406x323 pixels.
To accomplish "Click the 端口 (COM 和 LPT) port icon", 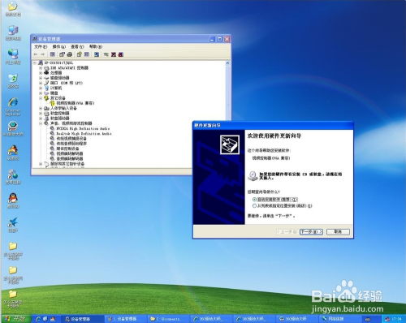I will click(46, 83).
